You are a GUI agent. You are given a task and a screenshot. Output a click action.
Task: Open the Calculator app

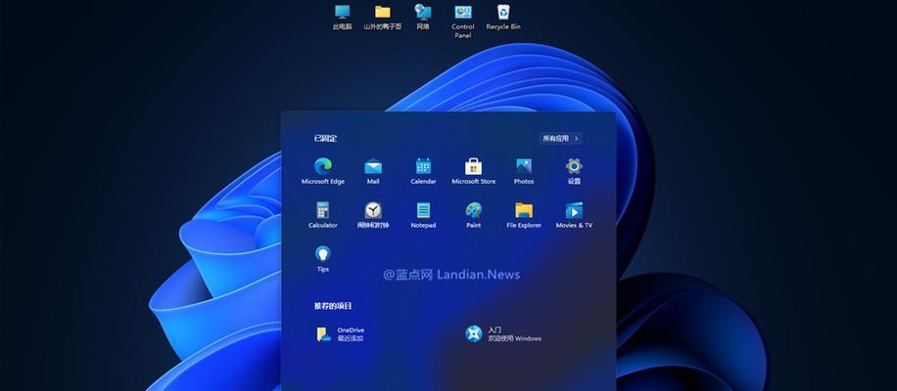click(x=322, y=215)
